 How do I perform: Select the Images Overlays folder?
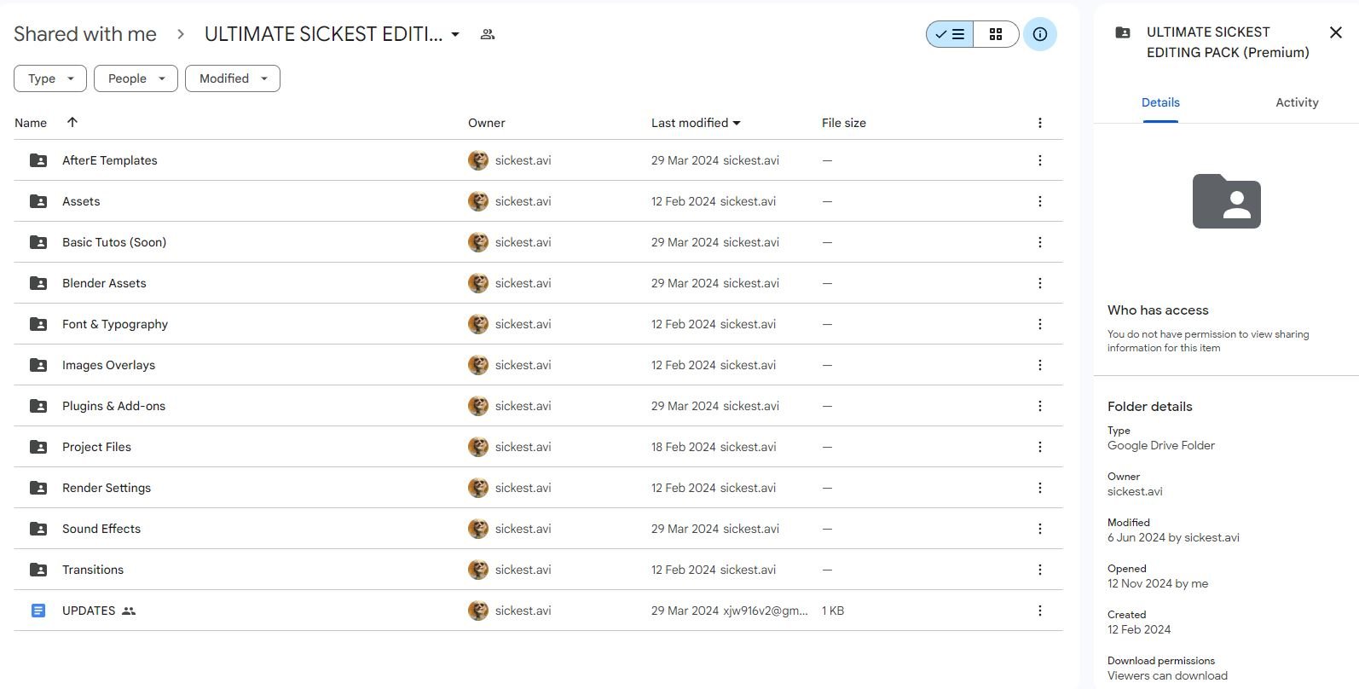(x=108, y=365)
